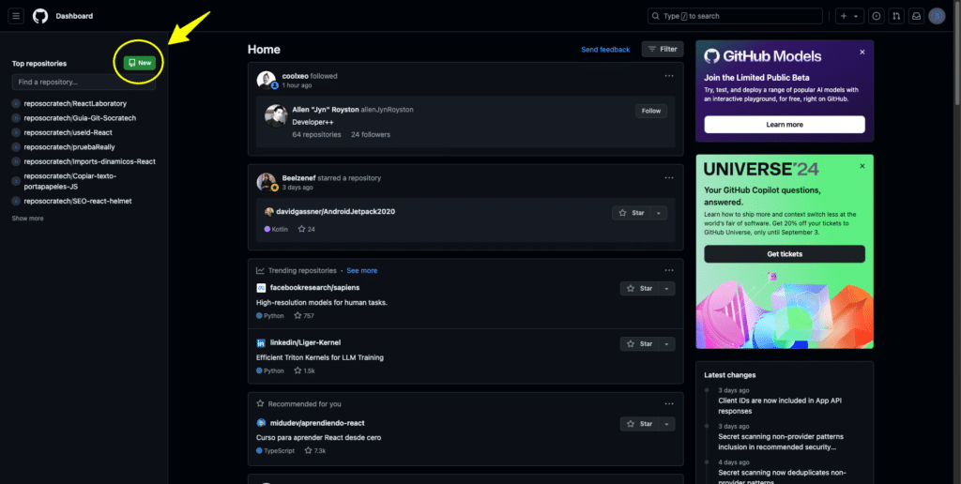This screenshot has height=484, width=961.
Task: Dismiss the GitHub Models banner
Action: [x=862, y=53]
